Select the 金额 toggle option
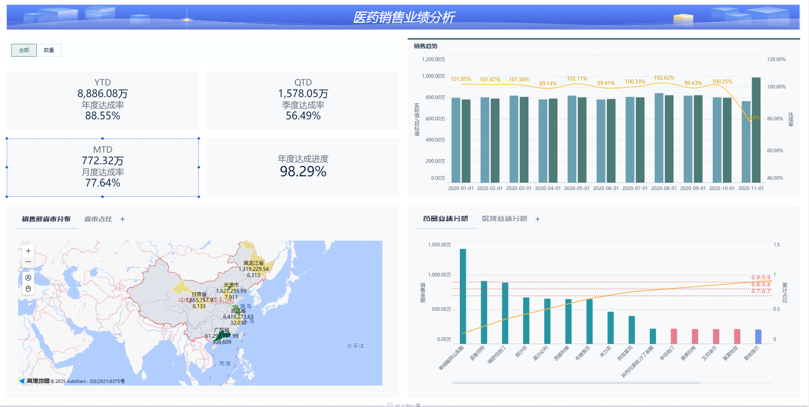The width and height of the screenshot is (809, 407). (x=24, y=50)
